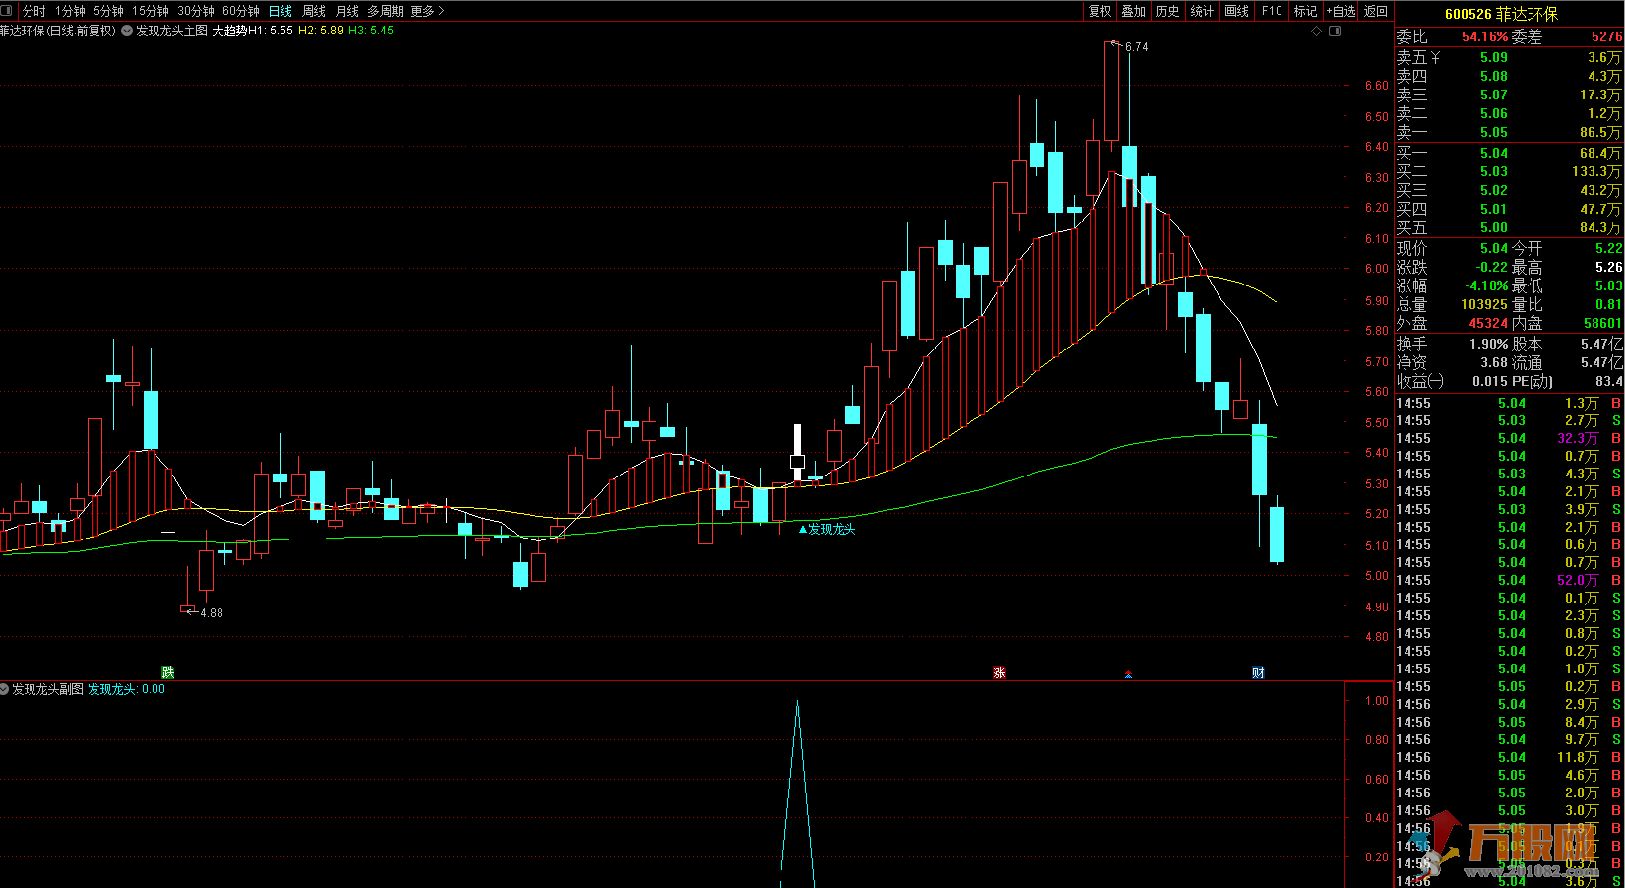1625x888 pixels.
Task: Open the 统计 statistics button
Action: click(x=1203, y=11)
